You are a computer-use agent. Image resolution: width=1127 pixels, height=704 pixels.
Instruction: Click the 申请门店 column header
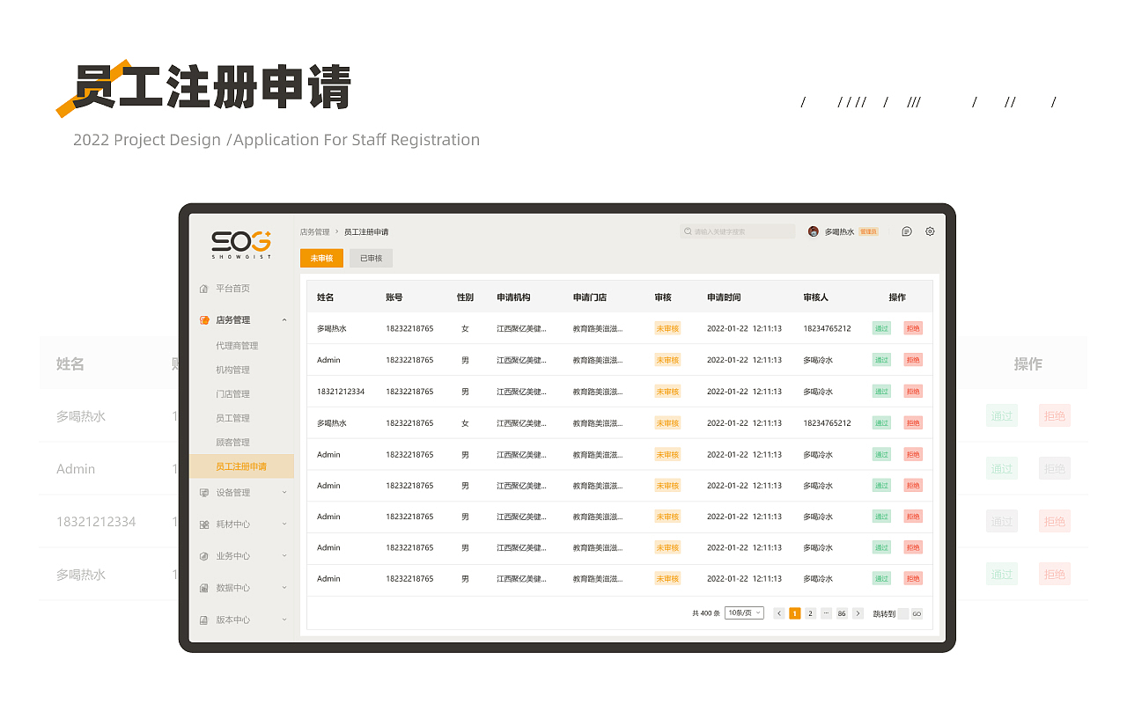coord(590,297)
